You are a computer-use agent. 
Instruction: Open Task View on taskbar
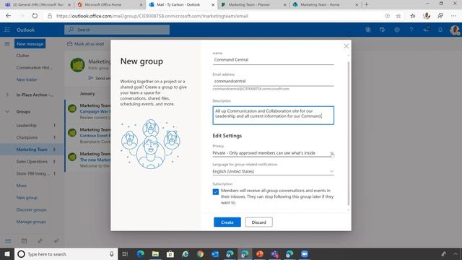[125, 254]
